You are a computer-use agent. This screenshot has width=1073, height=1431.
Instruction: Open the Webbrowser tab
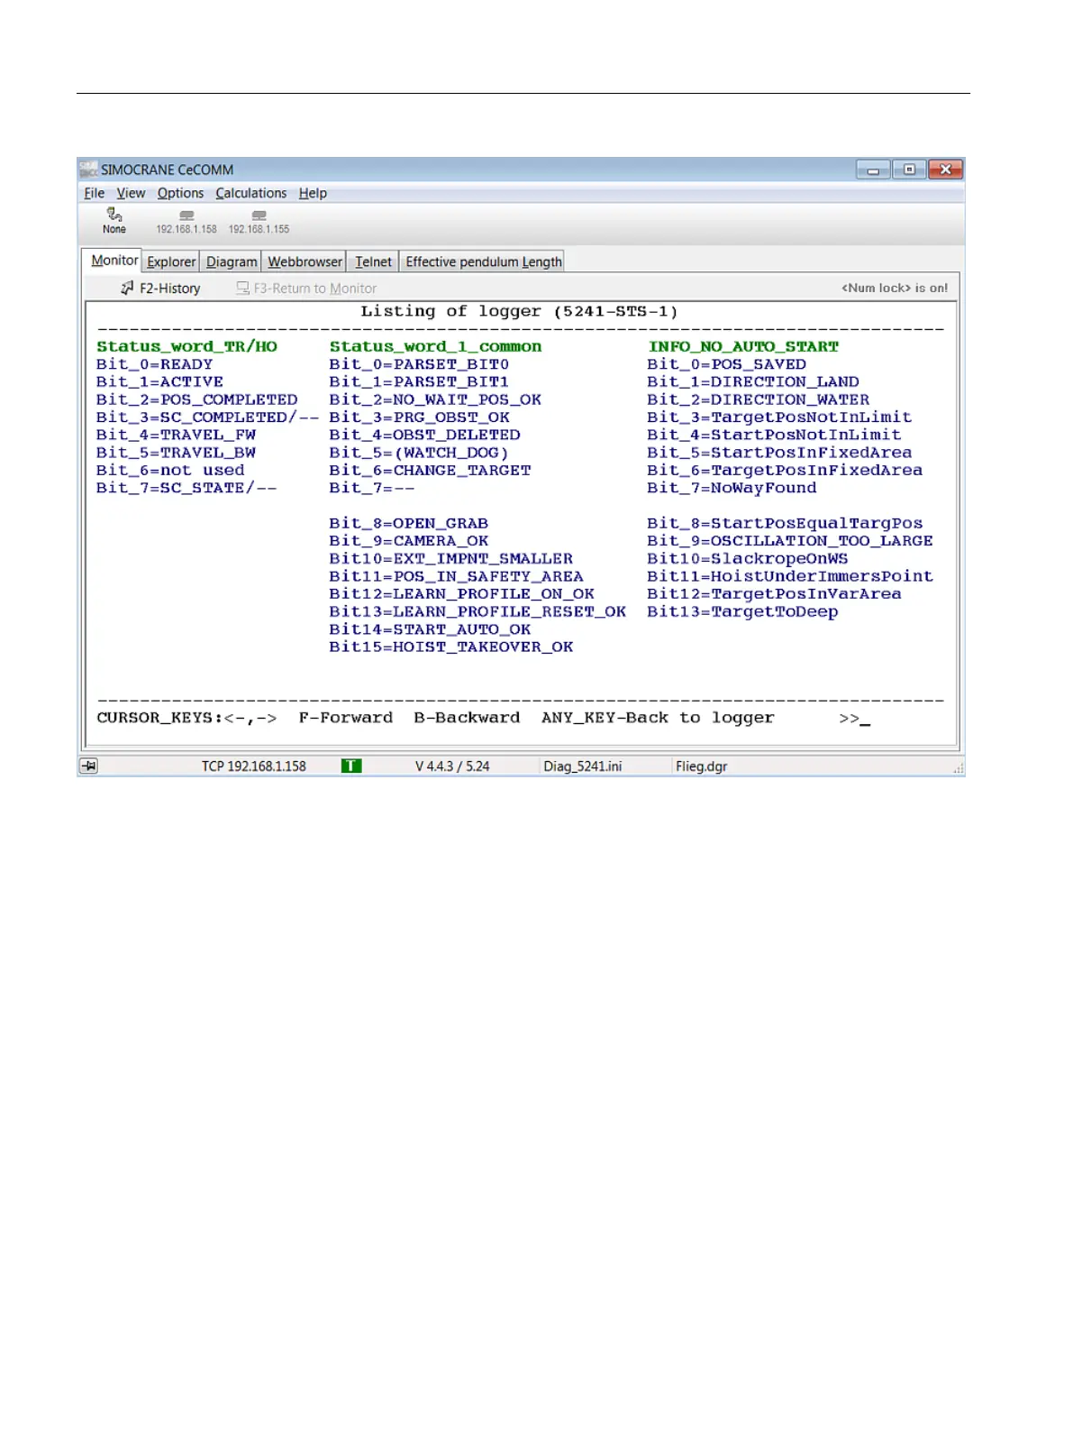point(305,261)
